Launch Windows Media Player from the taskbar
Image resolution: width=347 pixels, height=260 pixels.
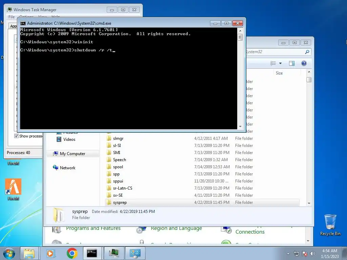(x=50, y=253)
